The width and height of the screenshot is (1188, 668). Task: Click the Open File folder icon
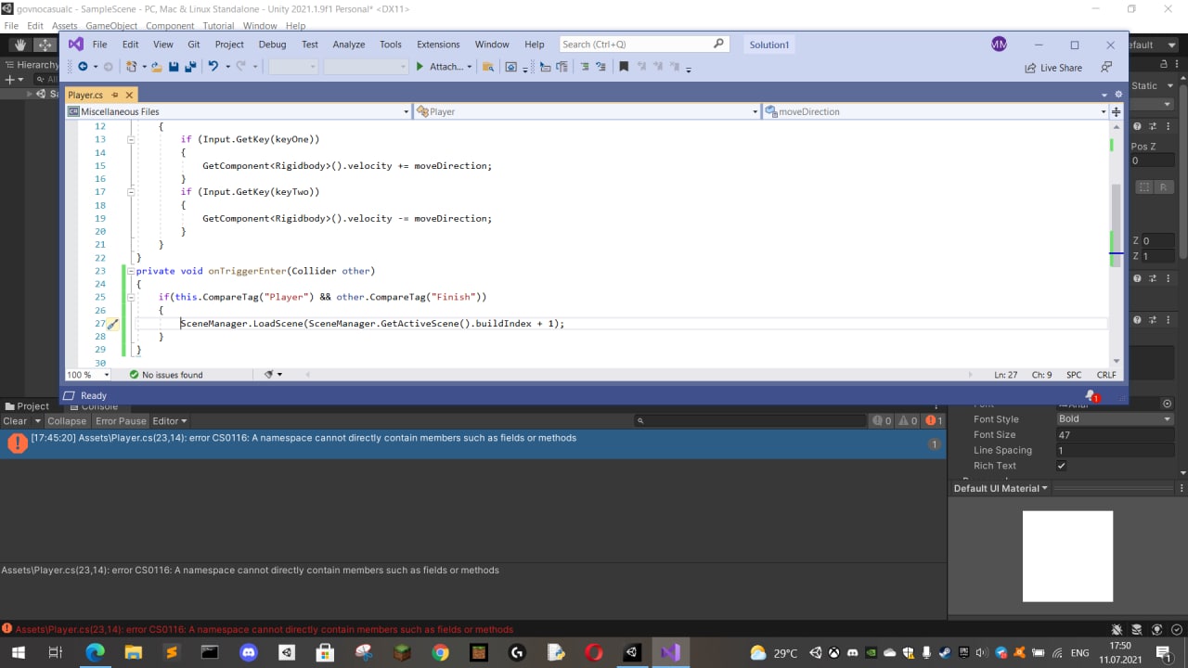(x=157, y=67)
